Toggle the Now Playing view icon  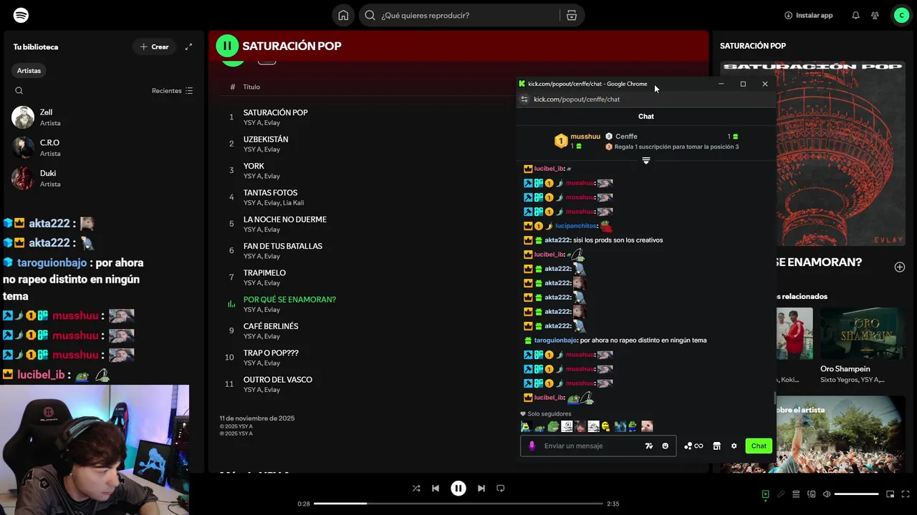coord(765,494)
